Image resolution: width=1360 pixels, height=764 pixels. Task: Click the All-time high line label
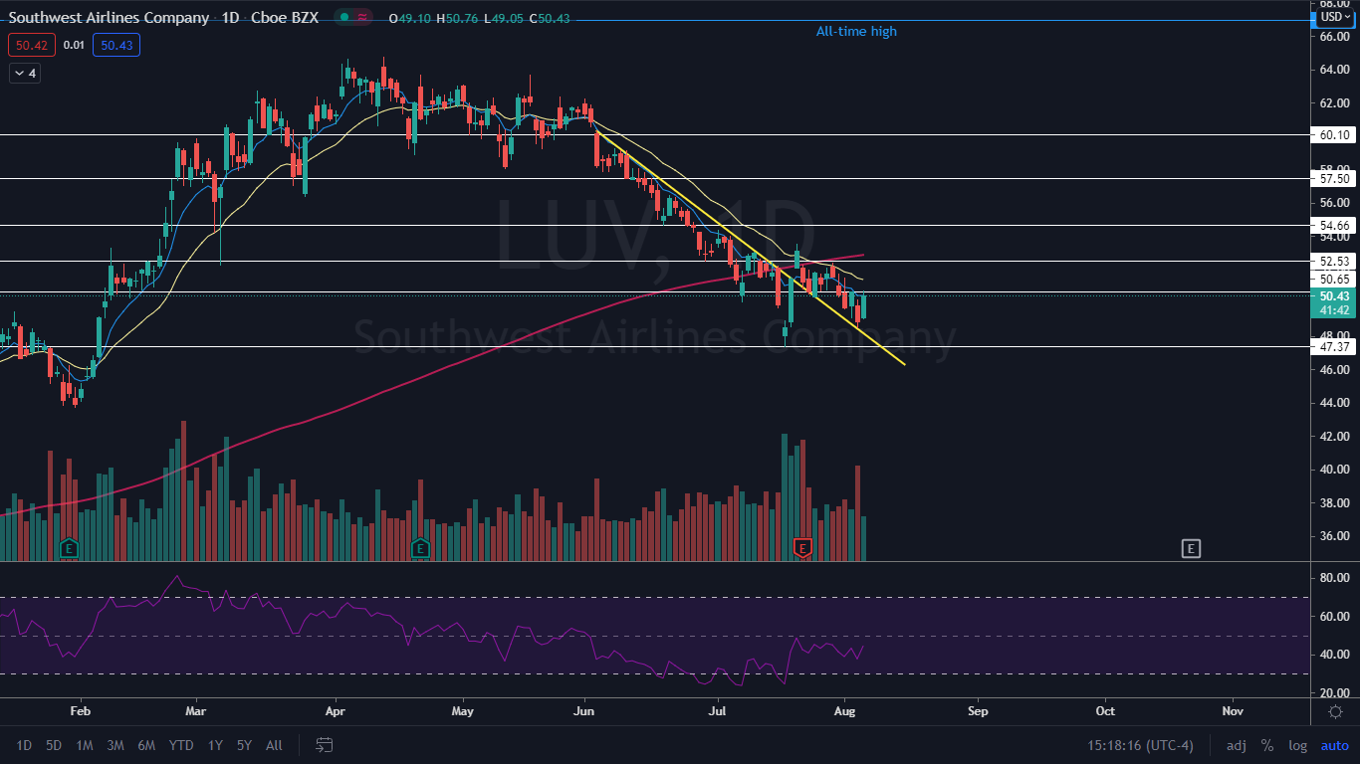point(856,32)
